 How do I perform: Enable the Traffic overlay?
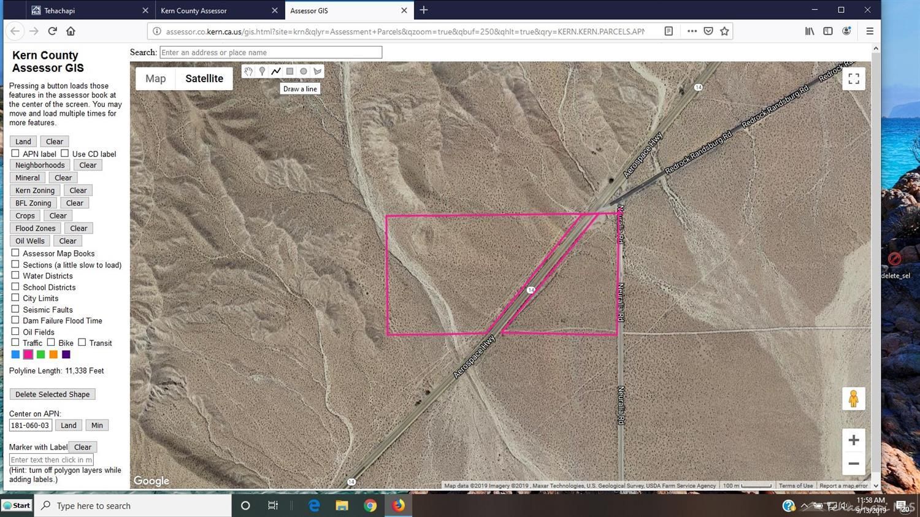click(15, 342)
